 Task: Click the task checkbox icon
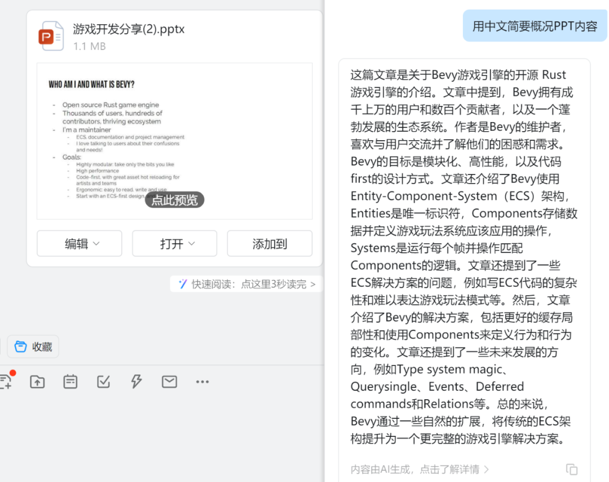103,382
